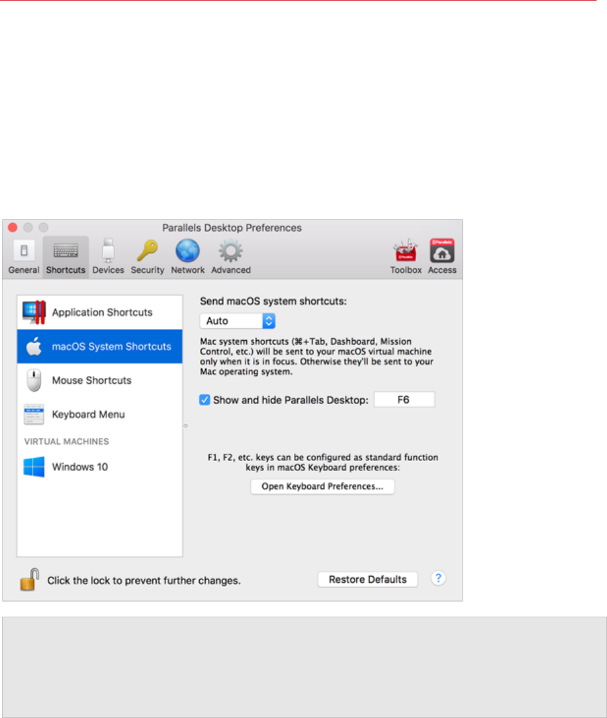Launch Parallels Access icon
The width and height of the screenshot is (607, 718).
(x=442, y=251)
